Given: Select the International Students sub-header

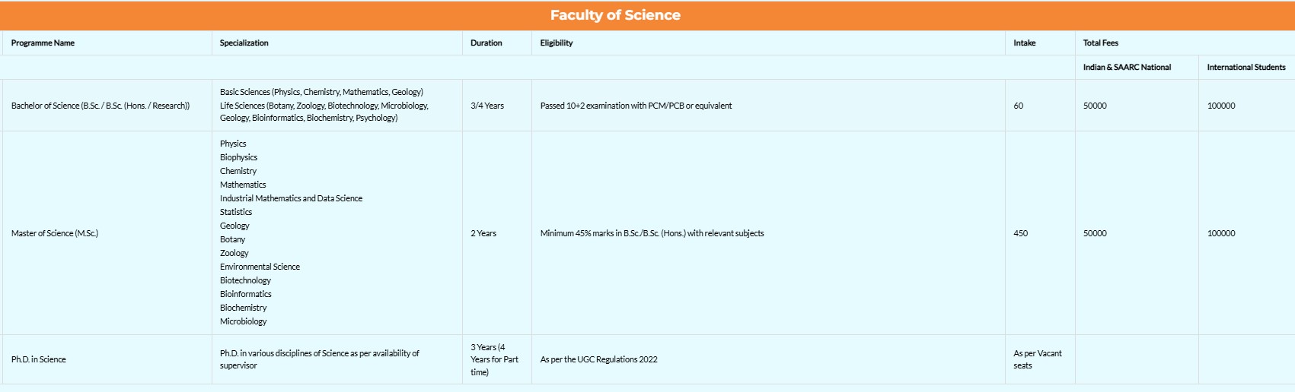Looking at the screenshot, I should point(1246,68).
